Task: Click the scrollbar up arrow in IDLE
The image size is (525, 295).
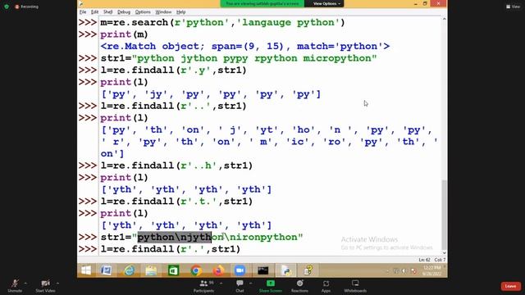Action: tap(445, 19)
